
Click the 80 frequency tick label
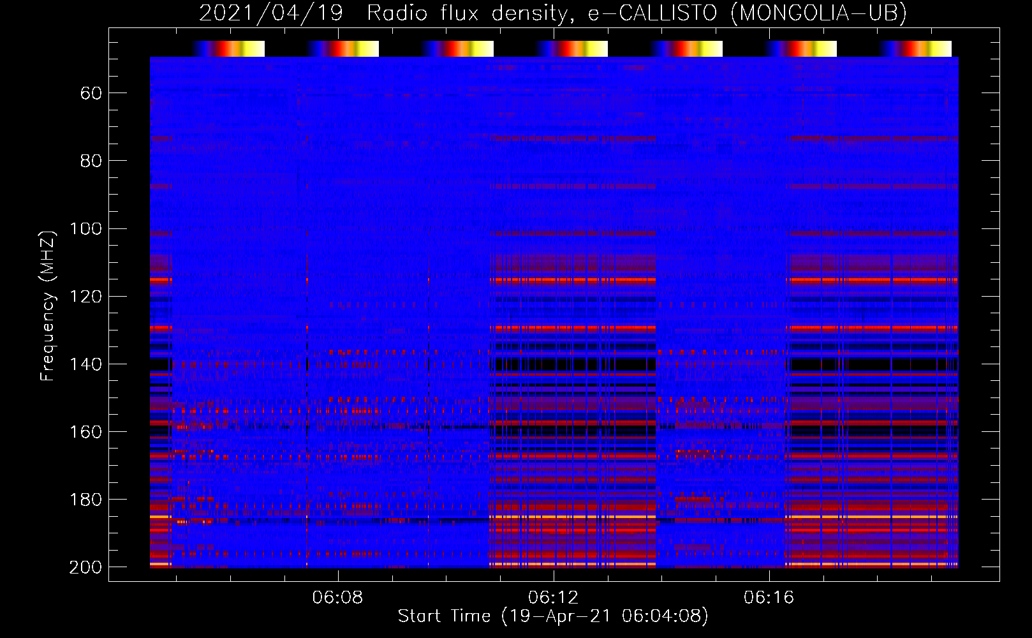91,161
